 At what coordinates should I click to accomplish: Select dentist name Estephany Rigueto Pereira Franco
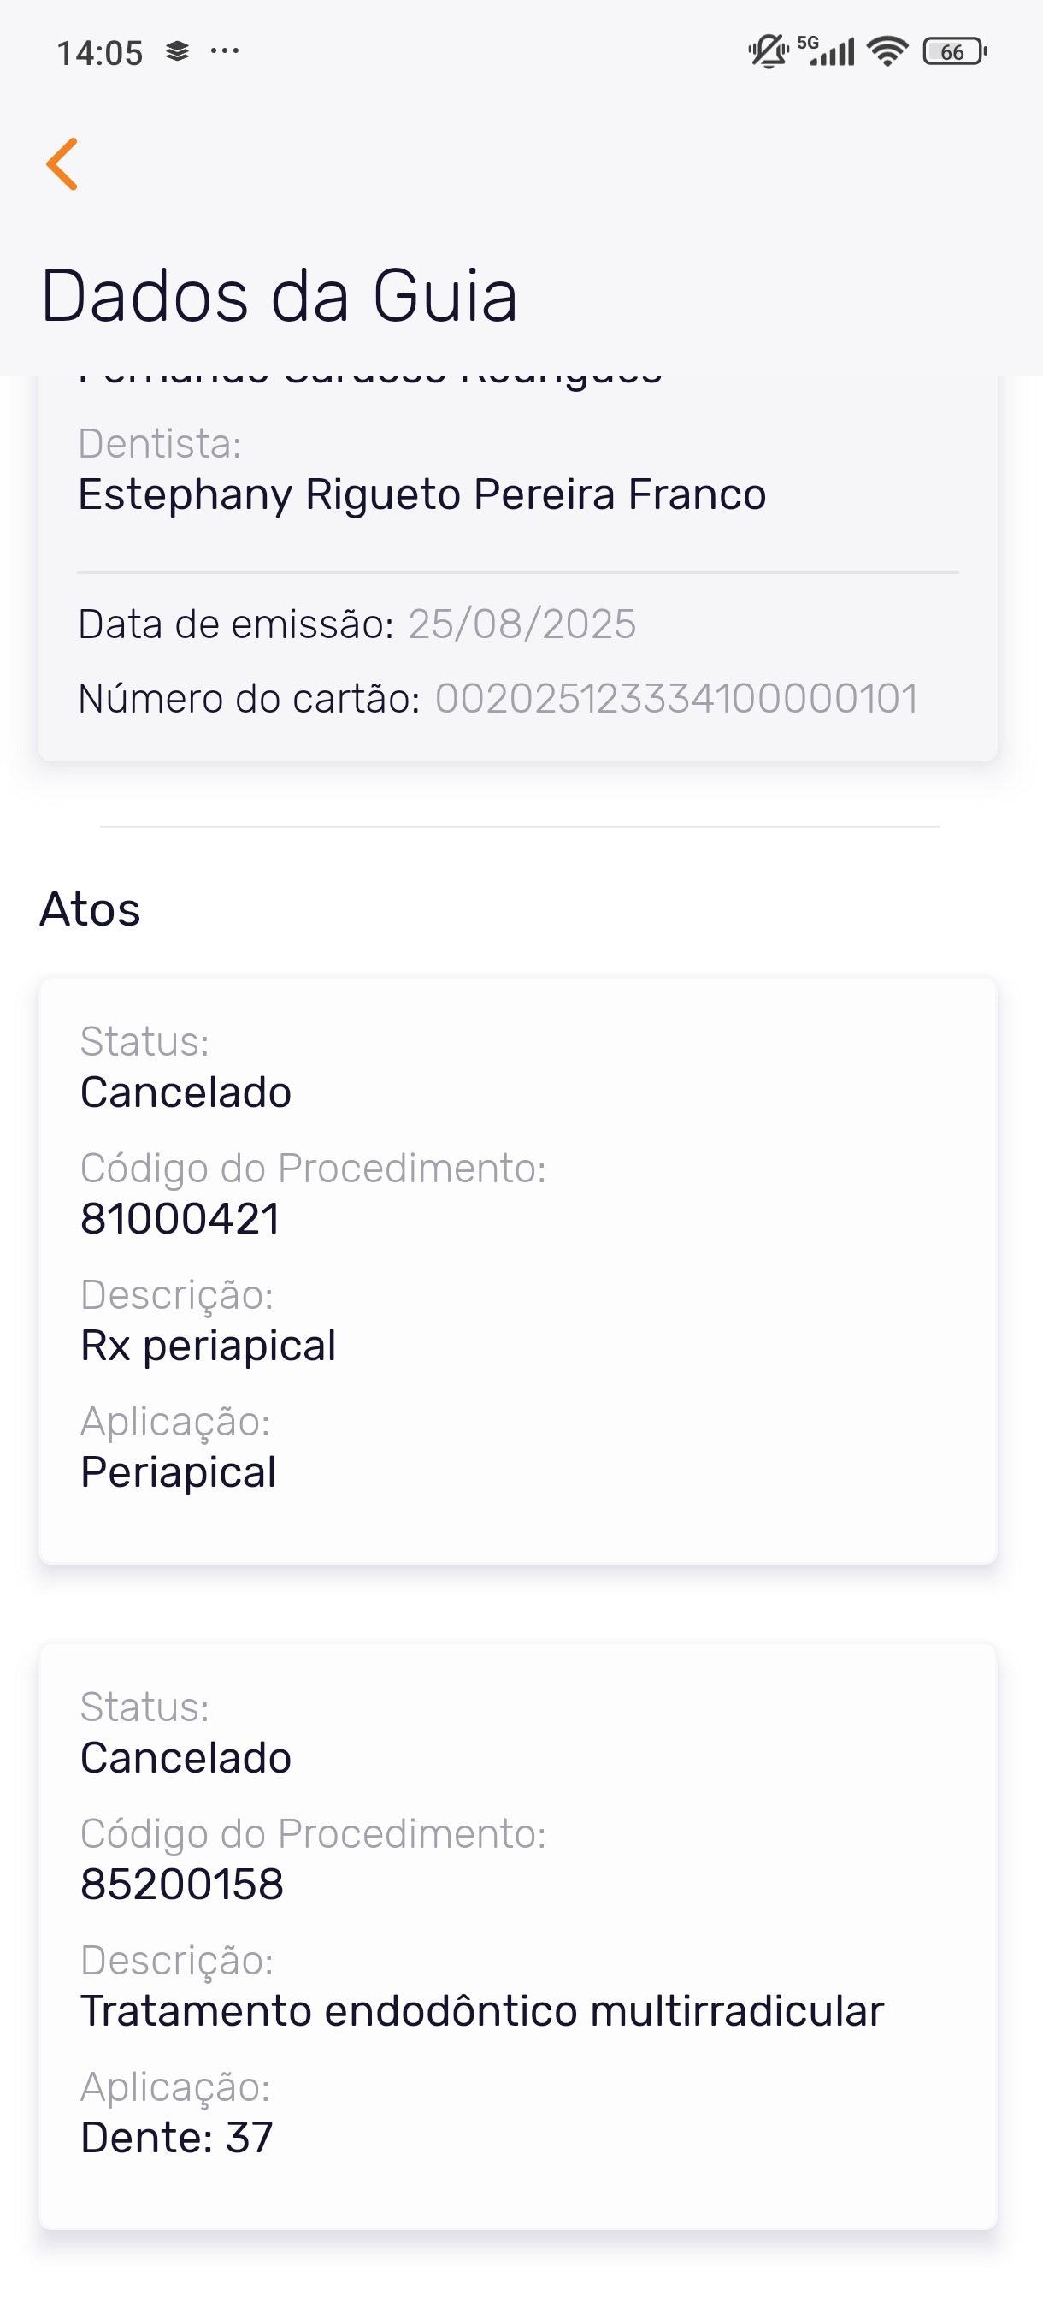(422, 494)
